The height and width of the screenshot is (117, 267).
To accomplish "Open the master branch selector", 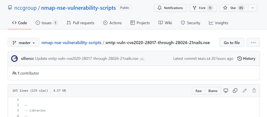I will (23, 42).
